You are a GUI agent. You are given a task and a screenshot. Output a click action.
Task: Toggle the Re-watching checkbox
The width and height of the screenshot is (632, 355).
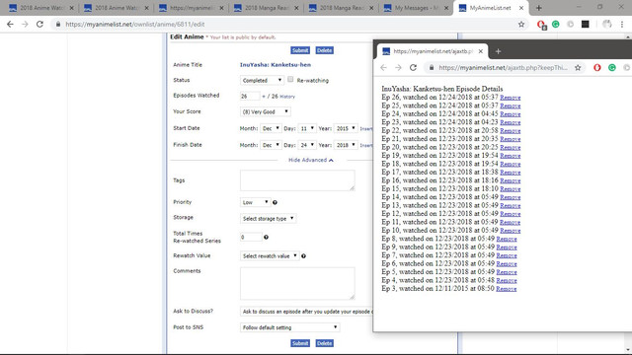tap(290, 80)
